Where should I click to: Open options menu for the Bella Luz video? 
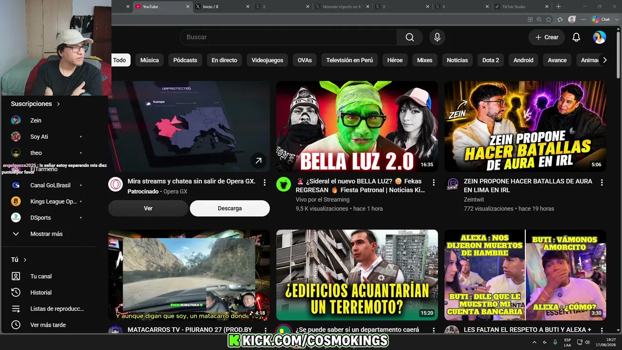(433, 182)
